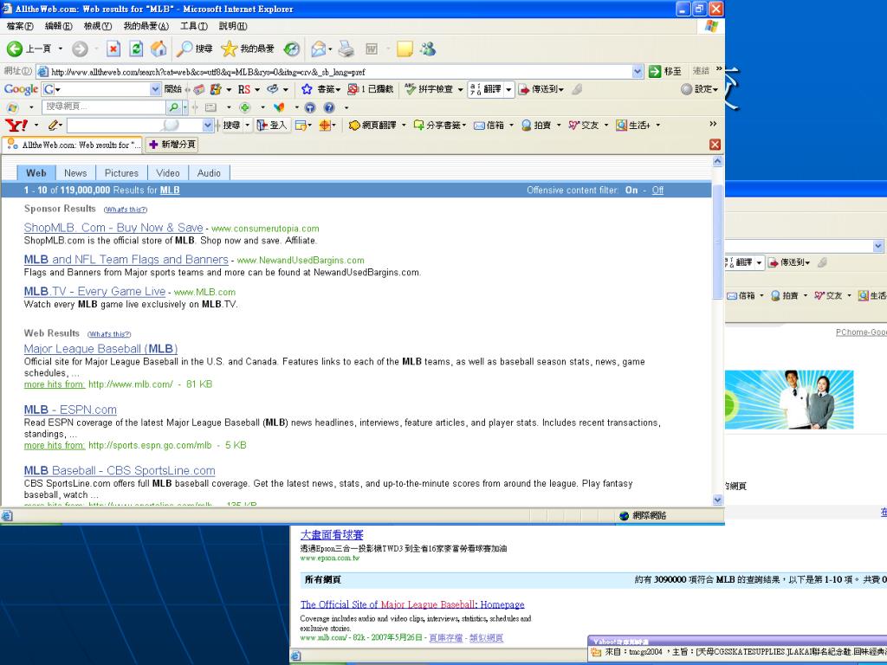Click the page scrollbar down arrow
Screen dimensions: 887x665
[718, 500]
